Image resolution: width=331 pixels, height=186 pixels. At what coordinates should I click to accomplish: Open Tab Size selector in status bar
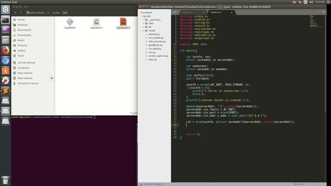pyautogui.click(x=299, y=184)
